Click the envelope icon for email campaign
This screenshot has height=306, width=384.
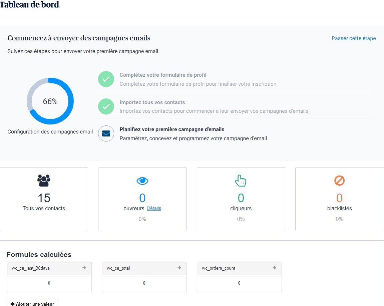pos(106,133)
